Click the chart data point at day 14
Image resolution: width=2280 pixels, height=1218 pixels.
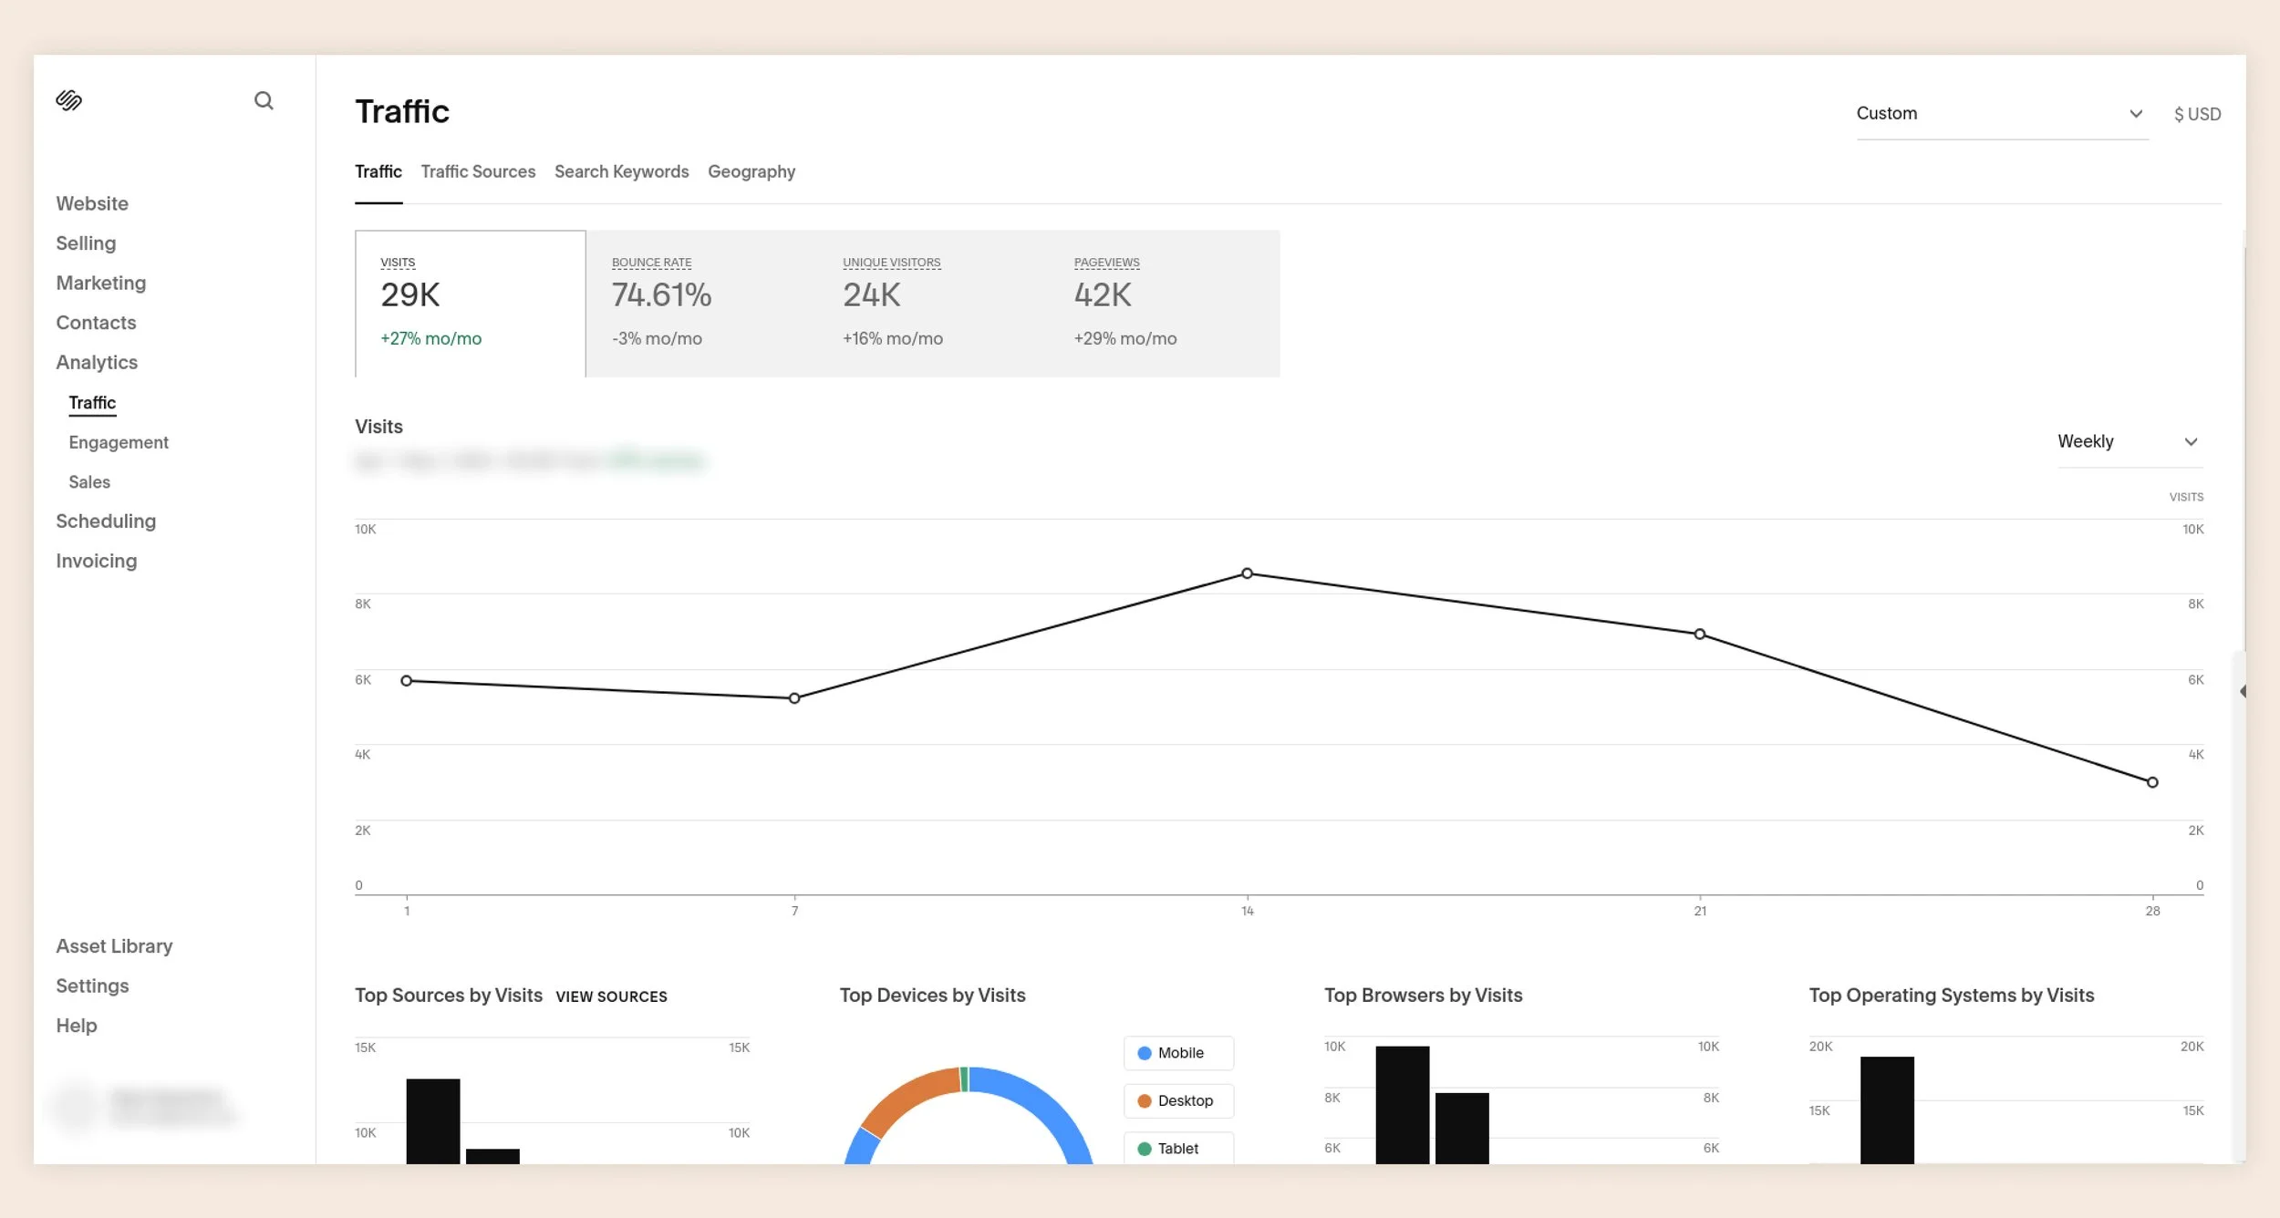pos(1247,573)
